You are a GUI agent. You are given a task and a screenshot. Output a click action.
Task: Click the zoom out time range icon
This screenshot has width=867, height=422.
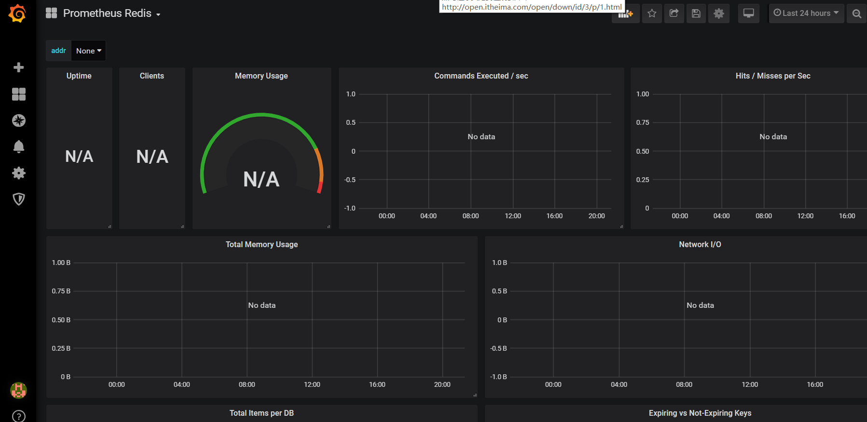click(857, 13)
